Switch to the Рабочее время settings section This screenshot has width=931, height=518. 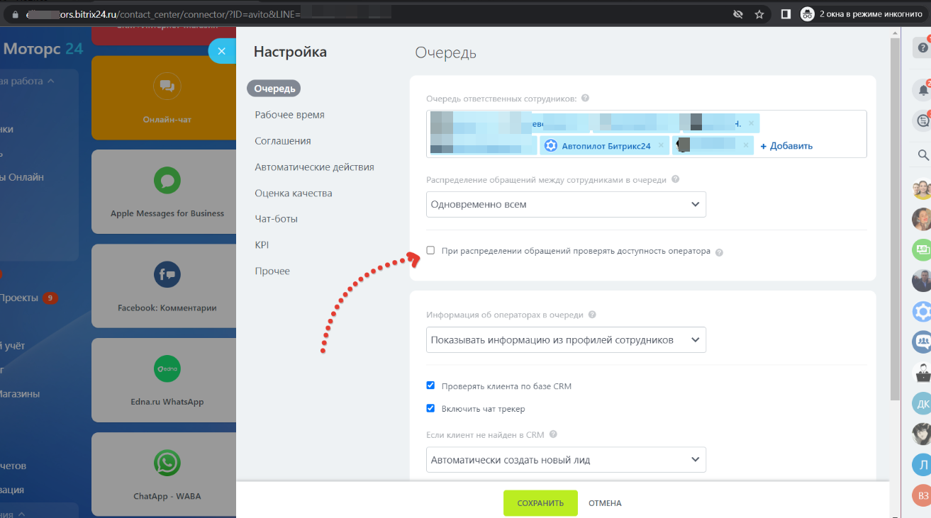(x=289, y=115)
